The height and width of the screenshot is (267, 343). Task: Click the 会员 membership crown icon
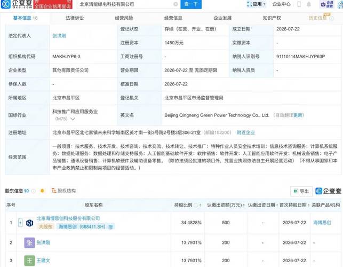coord(327,4)
